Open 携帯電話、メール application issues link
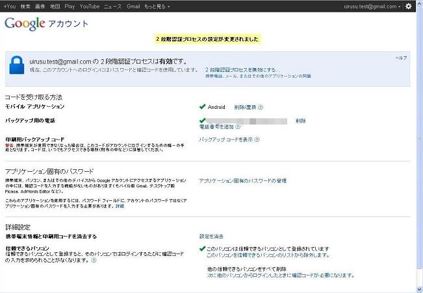This screenshot has width=423, height=293. (x=258, y=76)
